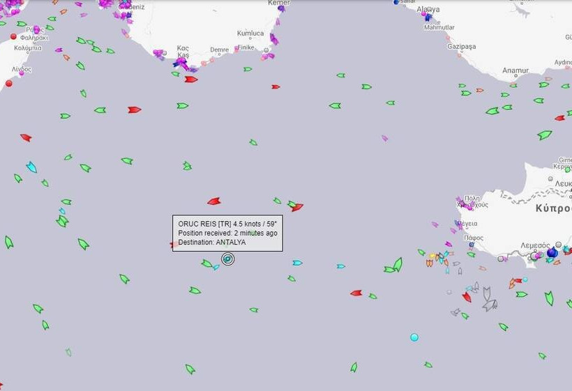Click the circled ORUC REIS vessel marker
This screenshot has height=391, width=572.
pyautogui.click(x=227, y=259)
